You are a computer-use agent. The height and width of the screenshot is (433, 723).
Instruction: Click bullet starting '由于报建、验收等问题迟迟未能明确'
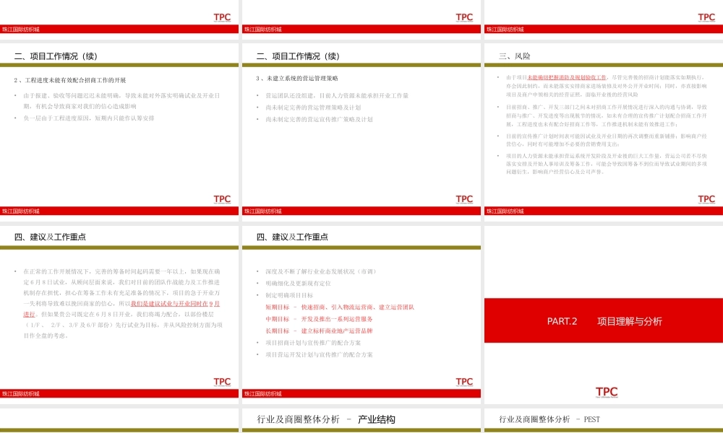121,101
